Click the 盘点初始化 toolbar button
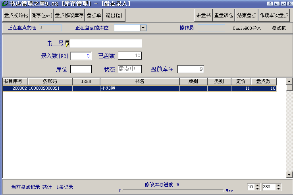Viewport: 293px width, 195px height. click(x=16, y=15)
